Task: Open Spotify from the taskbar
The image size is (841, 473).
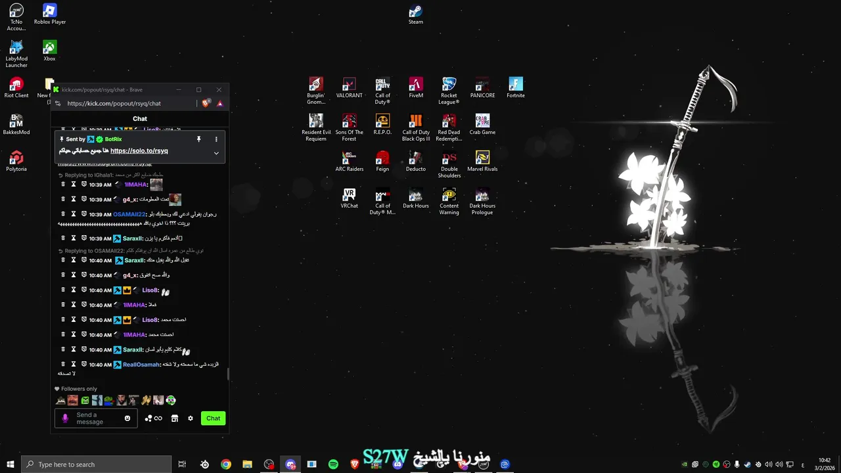Action: pyautogui.click(x=333, y=464)
